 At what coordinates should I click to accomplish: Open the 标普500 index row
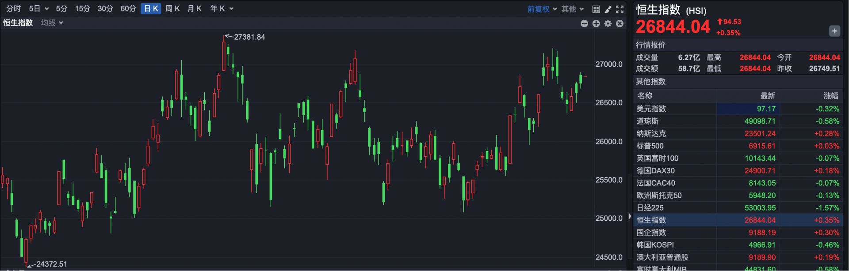click(x=738, y=146)
